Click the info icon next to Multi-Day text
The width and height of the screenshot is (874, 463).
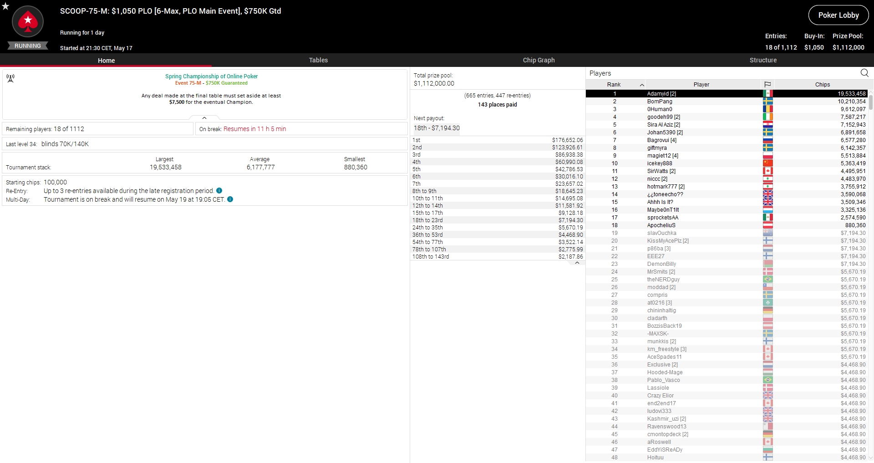pyautogui.click(x=230, y=199)
